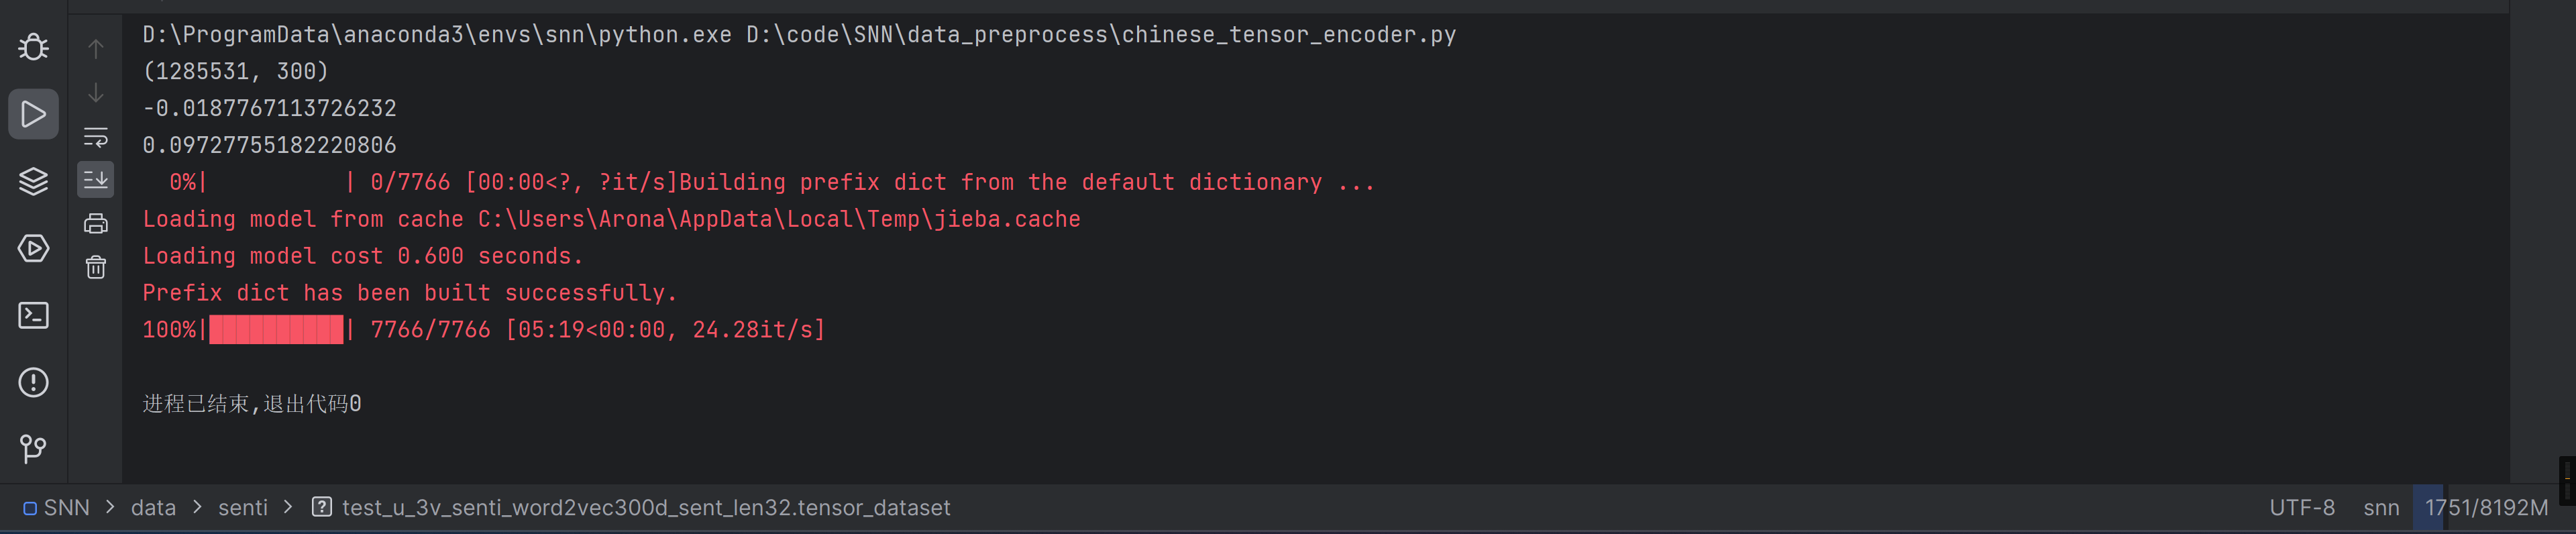Toggle scroll to end of output
The height and width of the screenshot is (534, 2576).
96,180
